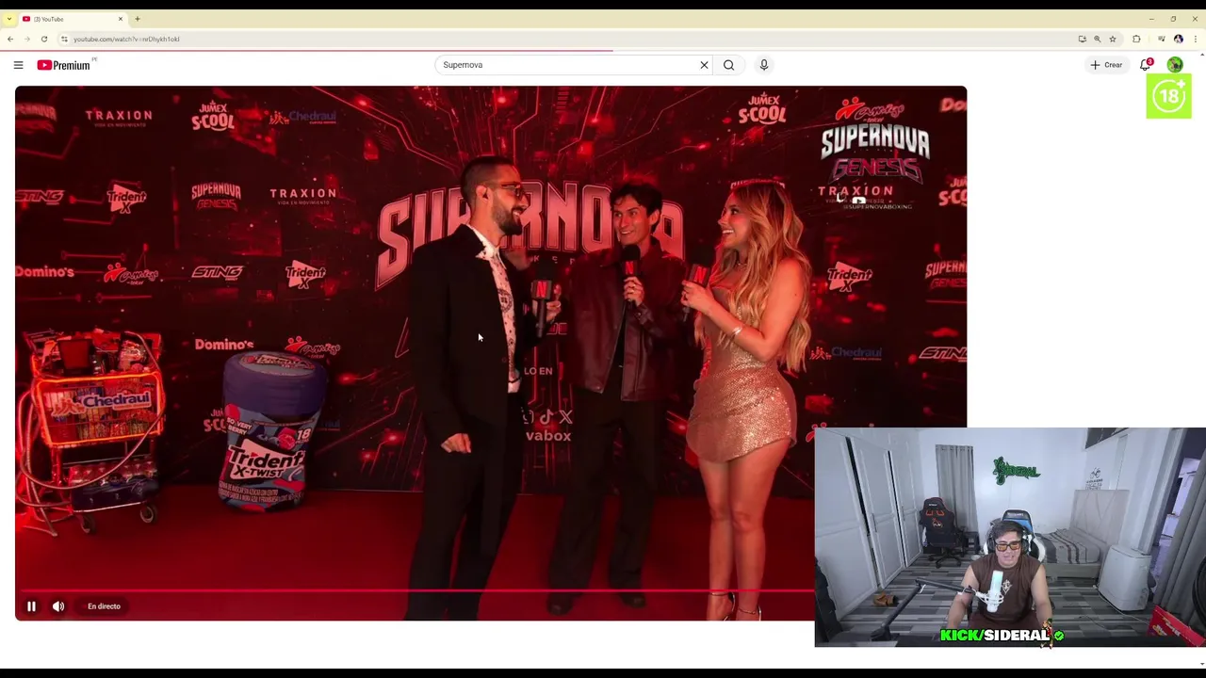Go to YouTube Premium home logo

click(x=66, y=65)
